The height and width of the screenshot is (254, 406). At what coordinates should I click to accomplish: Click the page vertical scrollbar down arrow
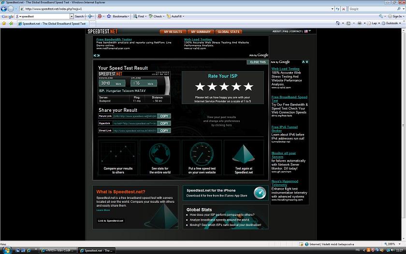(x=404, y=239)
